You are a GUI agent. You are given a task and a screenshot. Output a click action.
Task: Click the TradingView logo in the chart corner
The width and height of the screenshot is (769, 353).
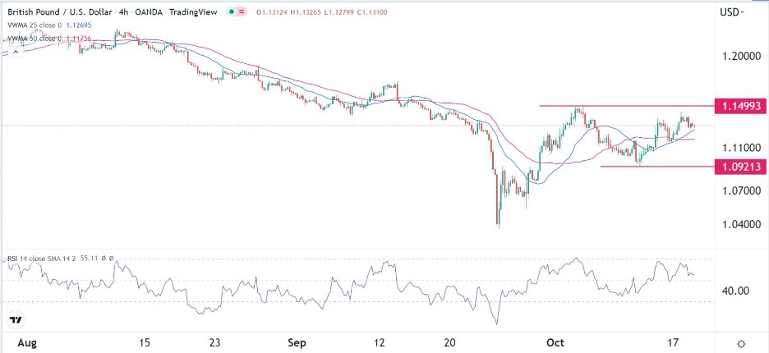16,319
